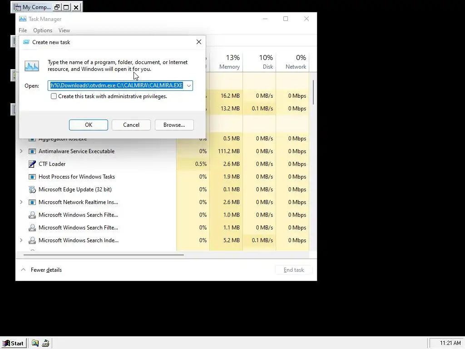Select Host Process for Windows Tasks row
Image resolution: width=465 pixels, height=349 pixels.
[x=162, y=177]
